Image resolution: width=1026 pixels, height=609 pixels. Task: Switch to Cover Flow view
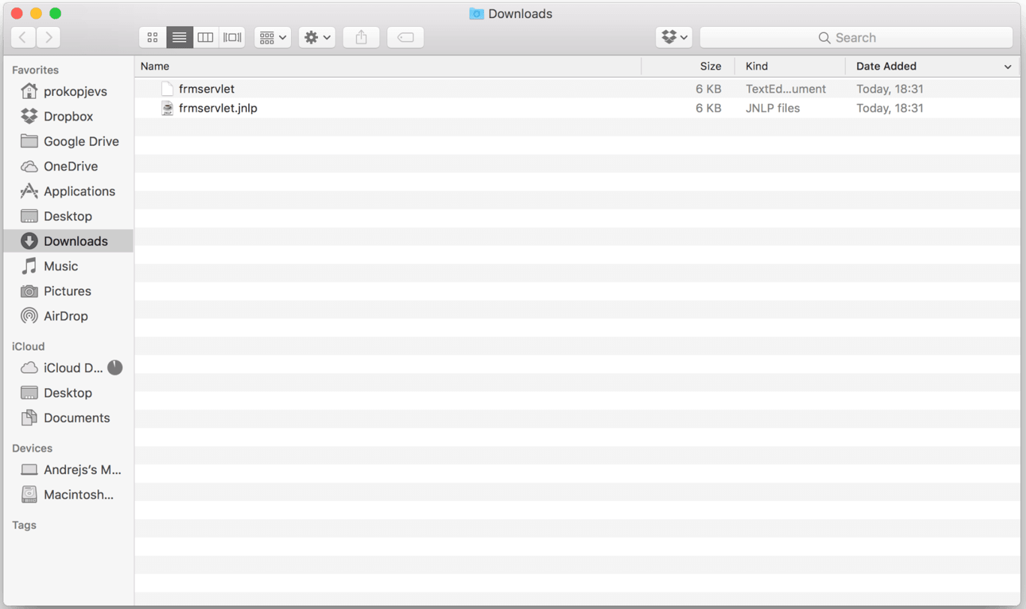(x=232, y=37)
